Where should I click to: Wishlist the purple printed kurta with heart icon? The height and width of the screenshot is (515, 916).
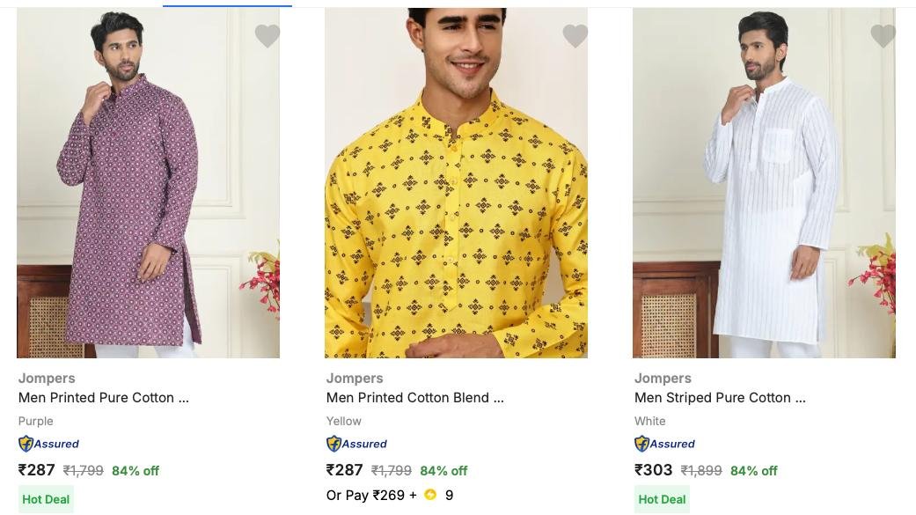point(267,36)
